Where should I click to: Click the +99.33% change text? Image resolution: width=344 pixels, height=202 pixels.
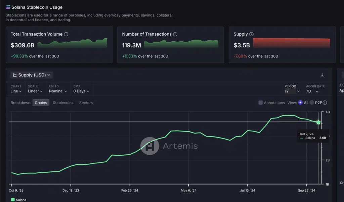[x=19, y=56]
